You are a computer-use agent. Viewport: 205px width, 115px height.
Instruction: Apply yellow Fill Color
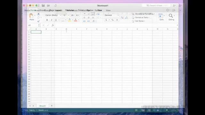pos(70,20)
